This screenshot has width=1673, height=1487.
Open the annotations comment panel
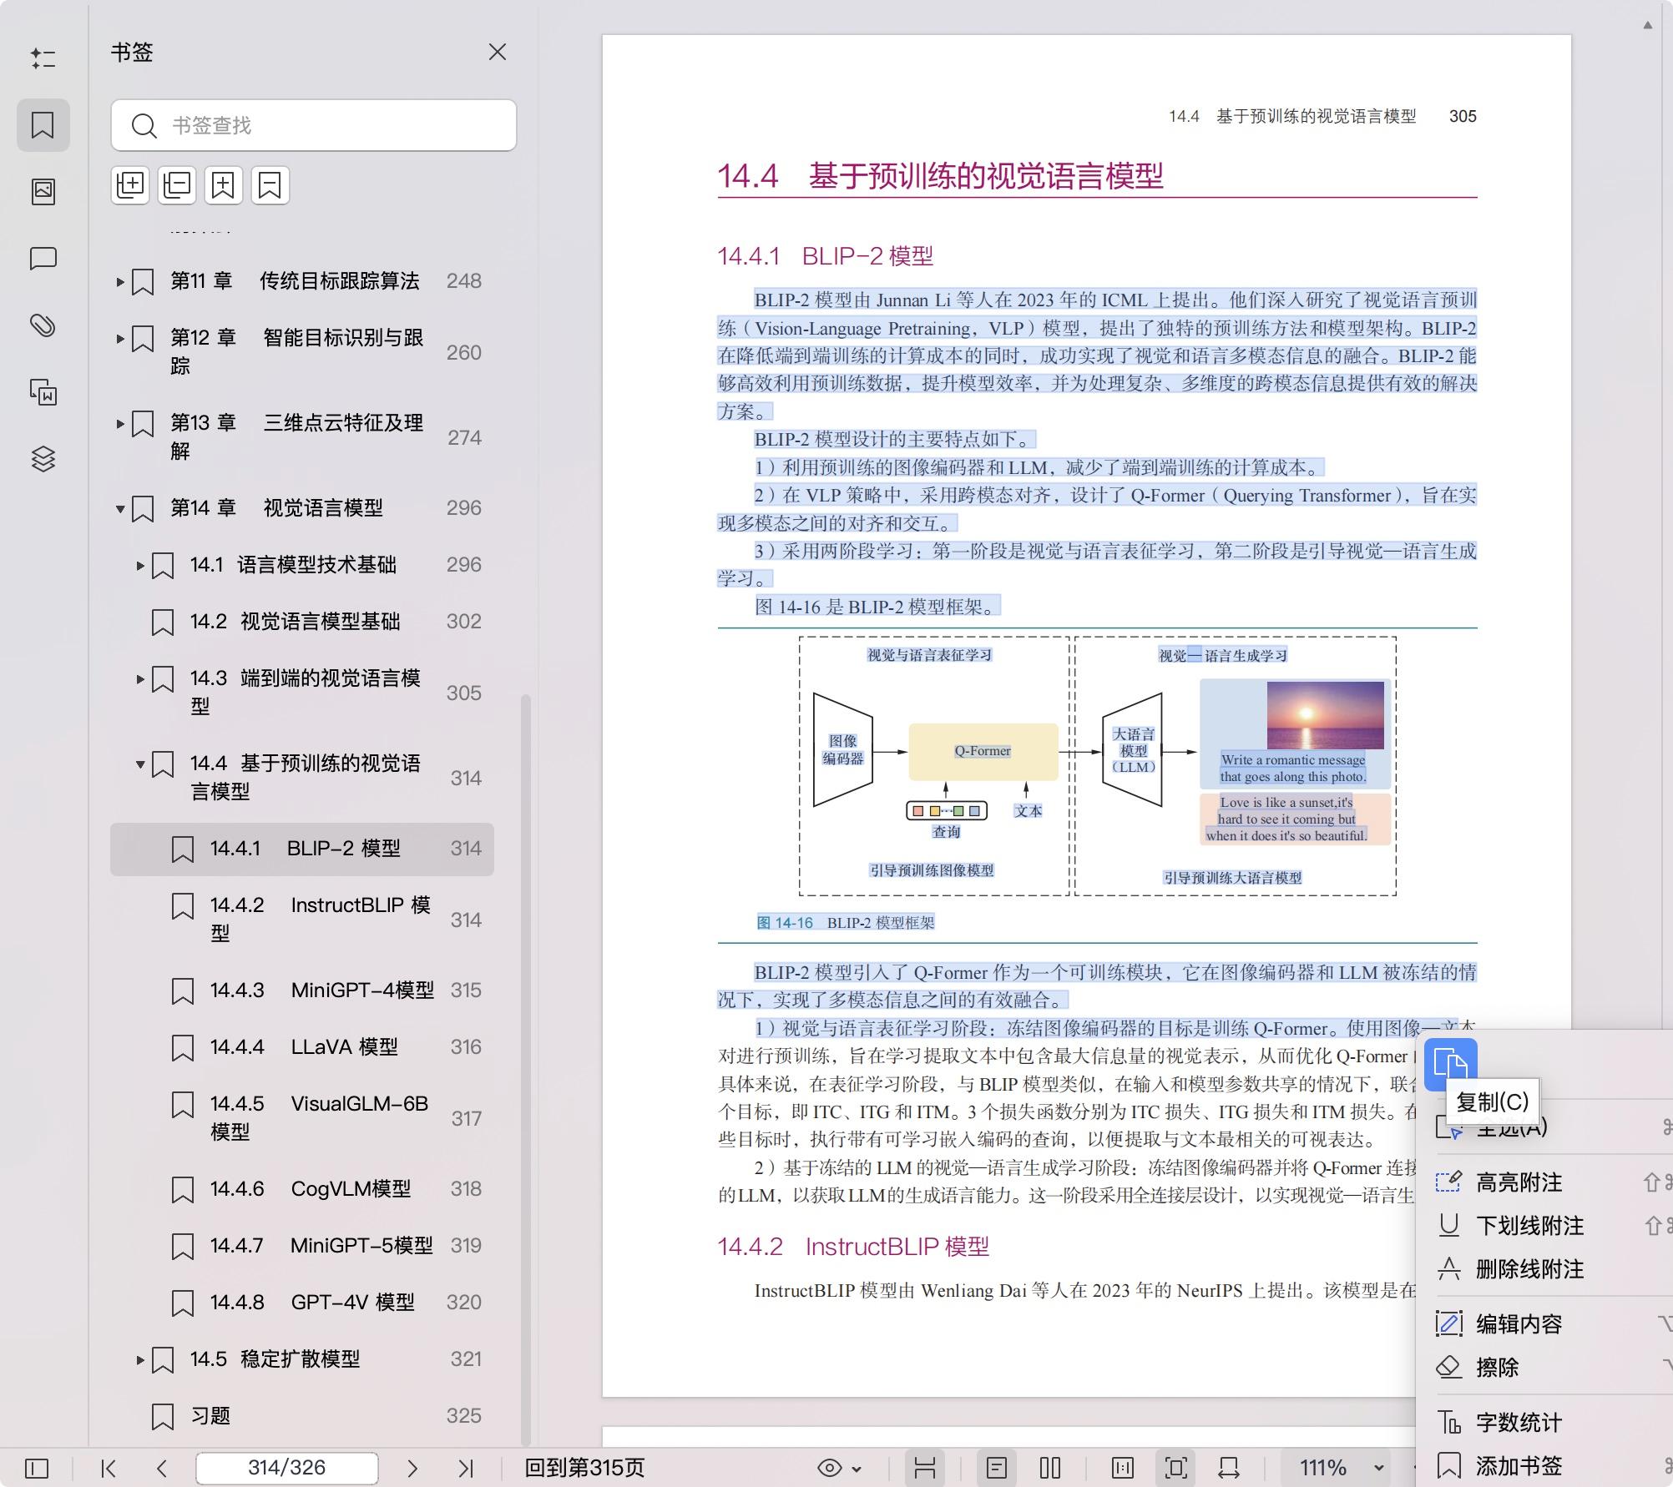click(x=43, y=260)
